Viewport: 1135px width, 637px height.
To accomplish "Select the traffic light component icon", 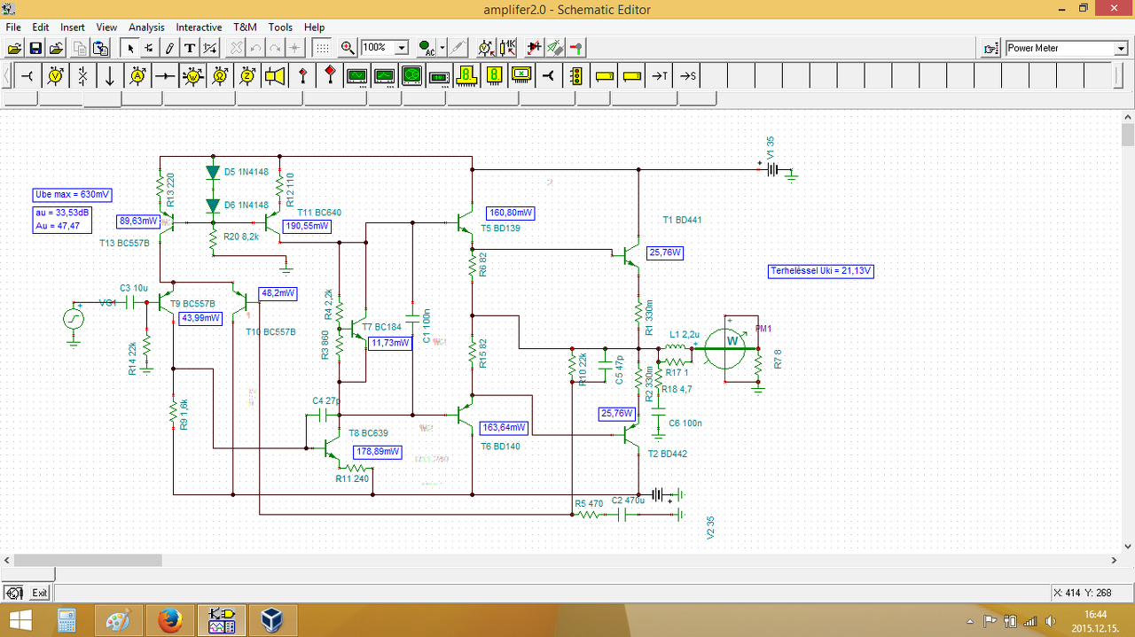I will pos(576,76).
